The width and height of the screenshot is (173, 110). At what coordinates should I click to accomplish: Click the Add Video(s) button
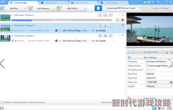point(41,8)
